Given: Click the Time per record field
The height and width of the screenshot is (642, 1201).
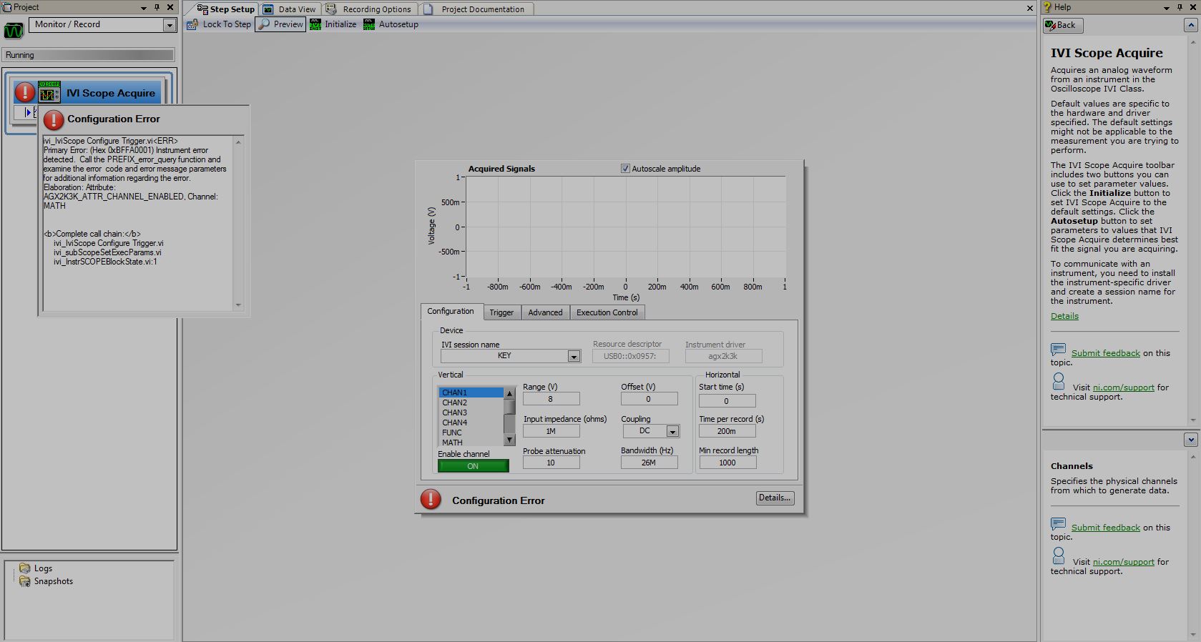Looking at the screenshot, I should pos(727,431).
